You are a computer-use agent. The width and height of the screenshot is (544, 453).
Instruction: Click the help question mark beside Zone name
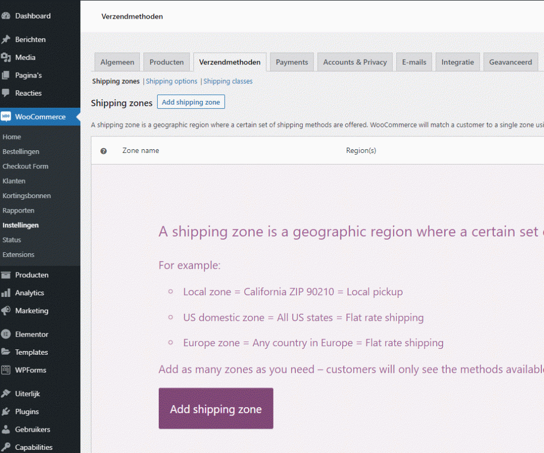tap(104, 151)
